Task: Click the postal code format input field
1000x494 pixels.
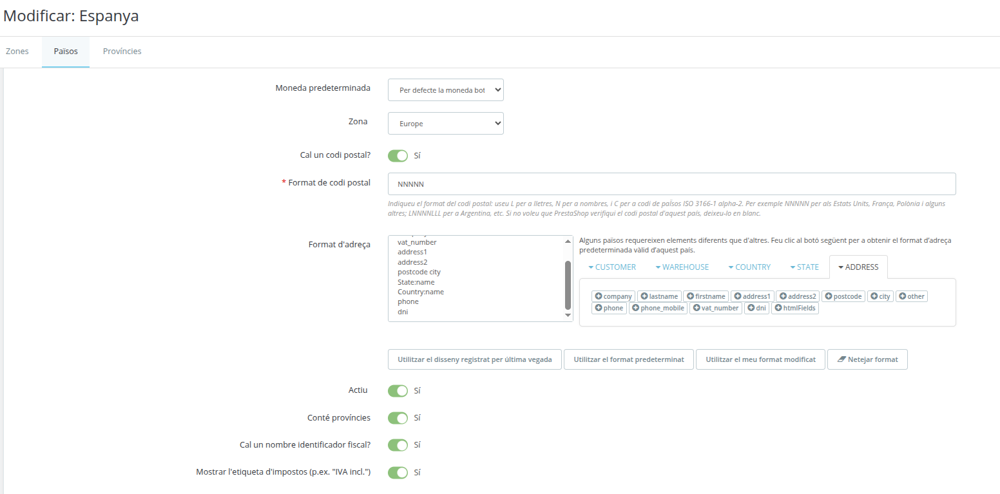Action: pyautogui.click(x=671, y=184)
